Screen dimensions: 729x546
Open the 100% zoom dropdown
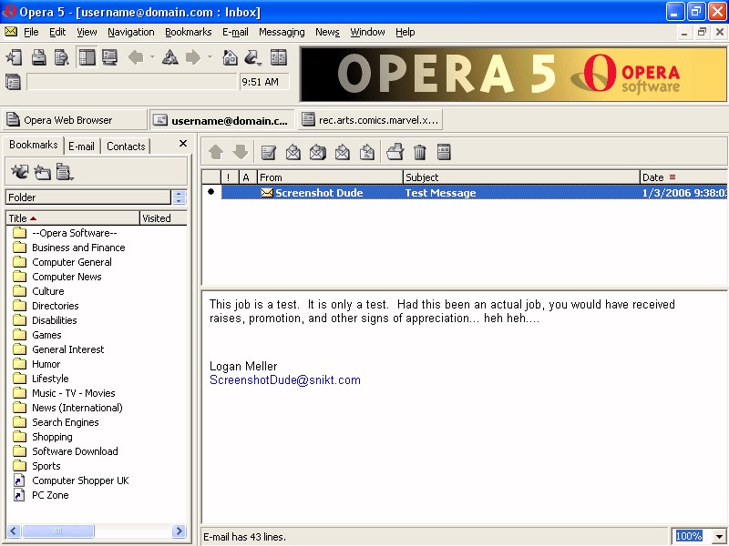(719, 536)
